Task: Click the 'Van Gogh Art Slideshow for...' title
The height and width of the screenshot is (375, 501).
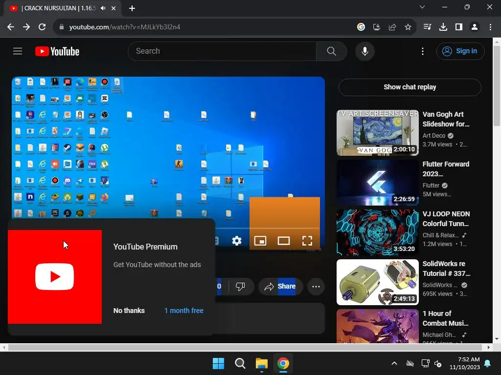Action: (x=446, y=119)
